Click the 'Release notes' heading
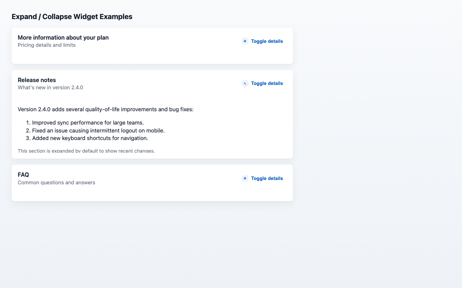 click(x=37, y=80)
